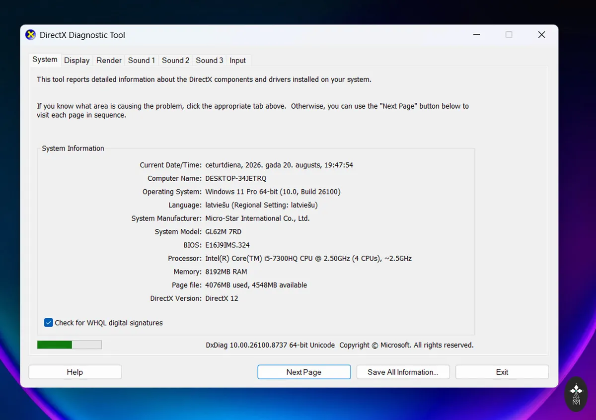The width and height of the screenshot is (596, 420).
Task: Click page file 4076MB used value
Action: (x=256, y=285)
